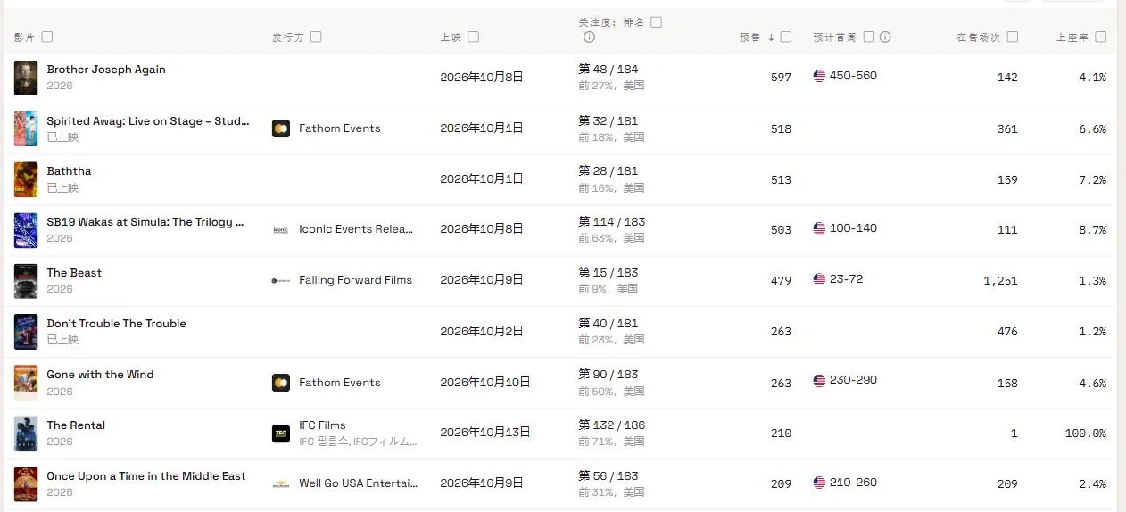1126x512 pixels.
Task: Open the Gone with the Wind entry
Action: click(x=100, y=375)
